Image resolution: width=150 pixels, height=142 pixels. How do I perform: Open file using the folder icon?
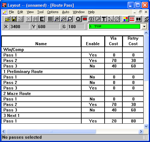7,19
